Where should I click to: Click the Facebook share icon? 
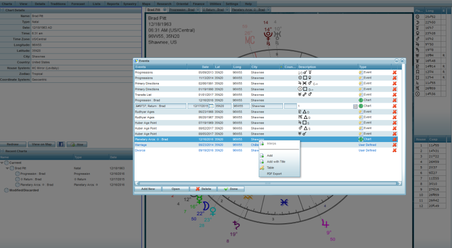pos(61,144)
